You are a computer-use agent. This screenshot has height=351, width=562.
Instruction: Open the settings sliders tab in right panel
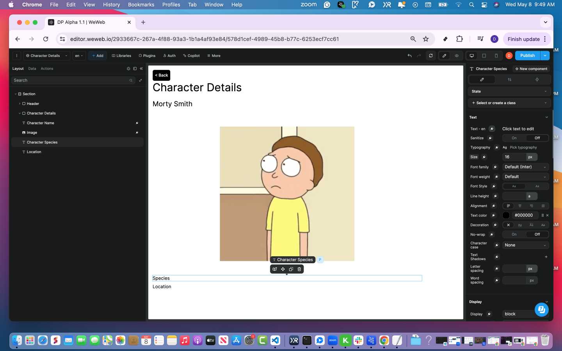coord(509,80)
